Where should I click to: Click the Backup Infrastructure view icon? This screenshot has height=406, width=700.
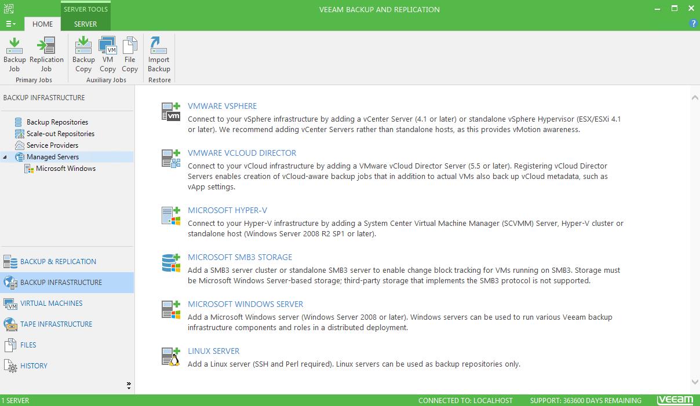point(10,283)
